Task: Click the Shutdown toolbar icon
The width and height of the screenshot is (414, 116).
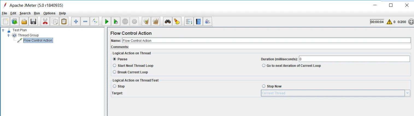Action: [x=134, y=21]
